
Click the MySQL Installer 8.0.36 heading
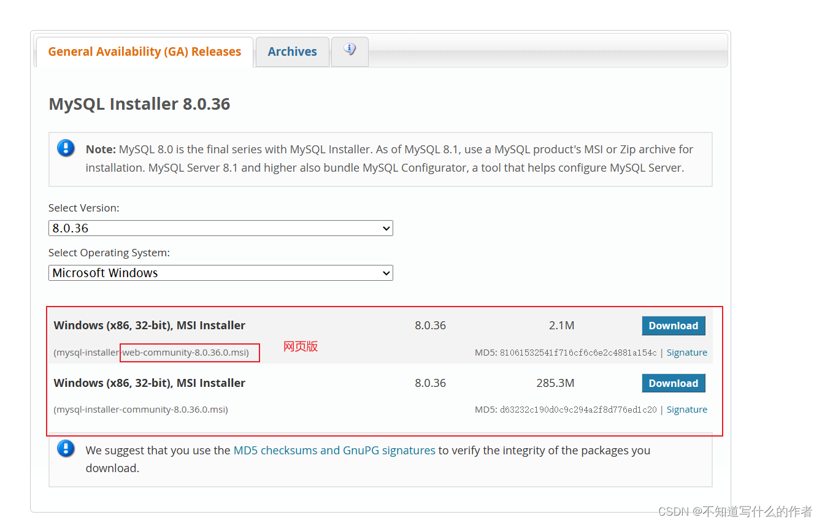tap(139, 104)
